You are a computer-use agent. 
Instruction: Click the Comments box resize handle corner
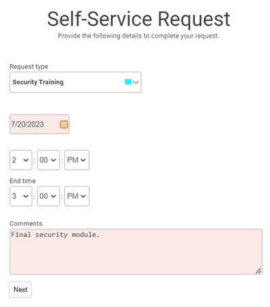[259, 271]
